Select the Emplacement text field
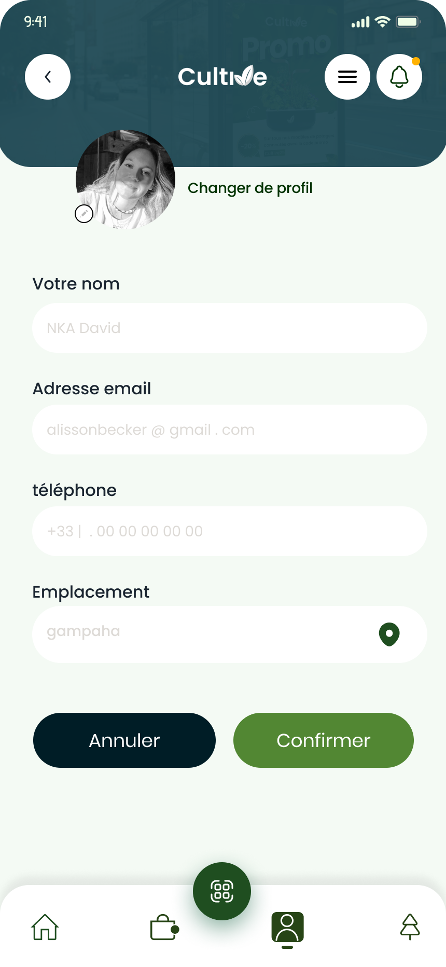The width and height of the screenshot is (446, 967). (x=207, y=634)
